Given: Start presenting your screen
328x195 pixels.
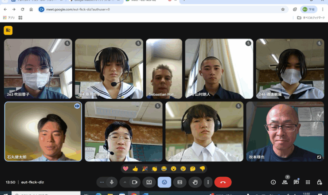Looking at the screenshot, I should click(149, 182).
